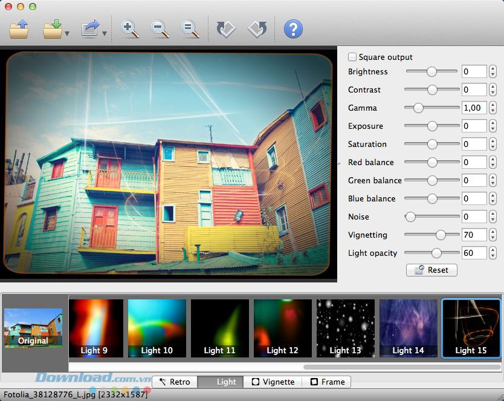Click the zoom to fit magnifier icon
This screenshot has height=401, width=504.
point(190,29)
